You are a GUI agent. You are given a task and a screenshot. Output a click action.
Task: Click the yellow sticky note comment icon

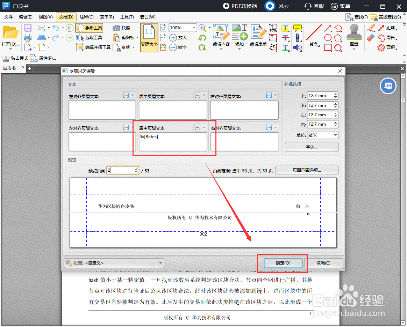point(297,28)
